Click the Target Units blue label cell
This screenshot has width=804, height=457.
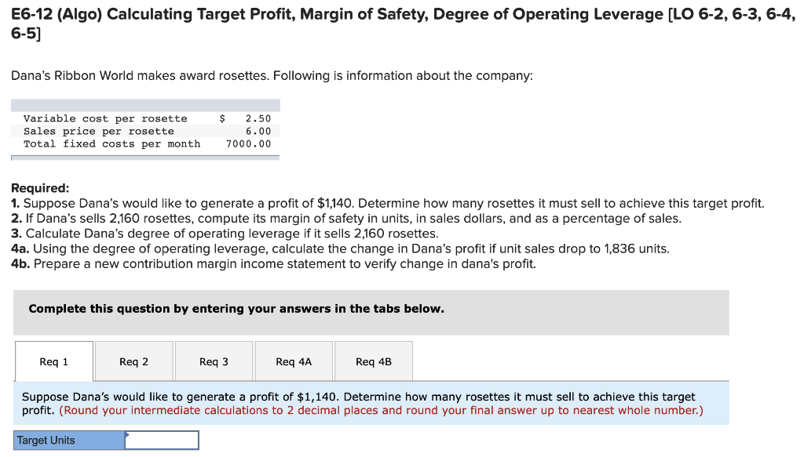point(63,440)
